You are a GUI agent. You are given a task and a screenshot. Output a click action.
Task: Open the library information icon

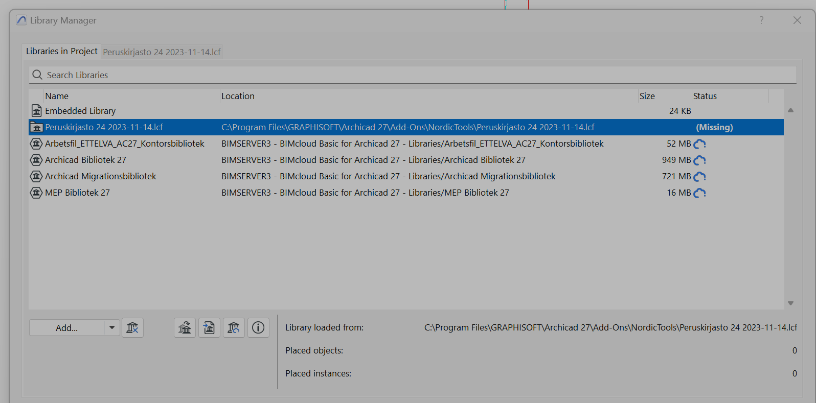click(258, 327)
